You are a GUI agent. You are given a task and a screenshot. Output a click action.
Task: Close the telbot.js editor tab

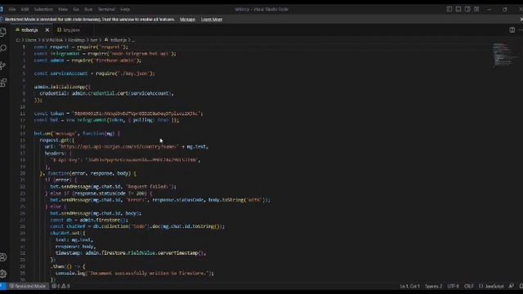[x=47, y=30]
